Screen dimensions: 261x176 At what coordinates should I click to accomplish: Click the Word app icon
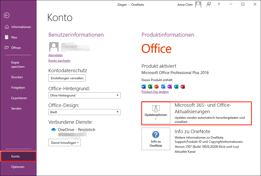tap(144, 87)
